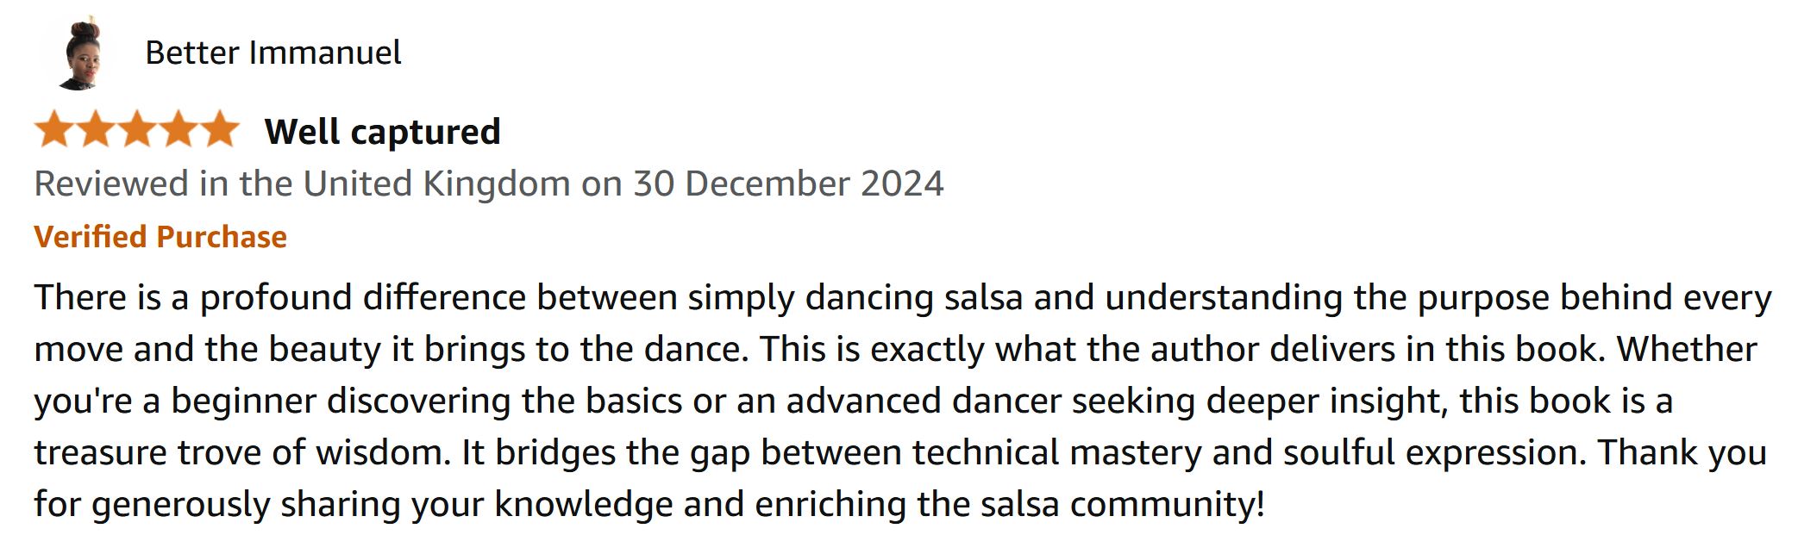Open the "Well captured" review title
The height and width of the screenshot is (535, 1798).
pyautogui.click(x=382, y=132)
